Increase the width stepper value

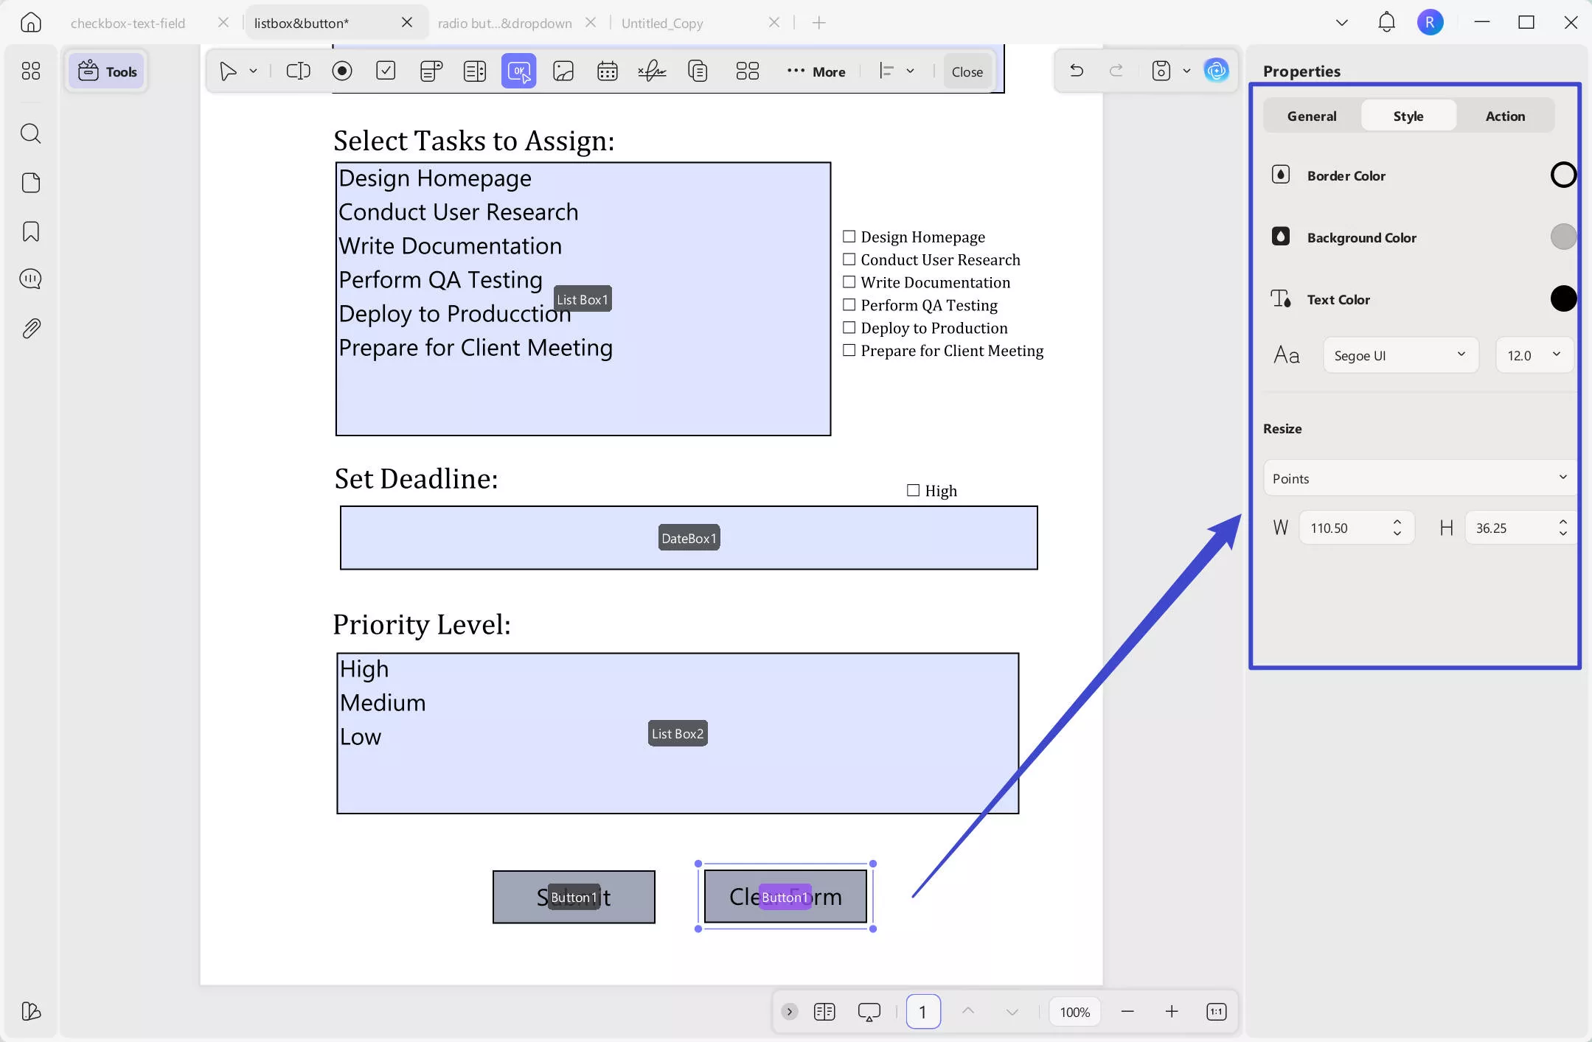(x=1397, y=522)
